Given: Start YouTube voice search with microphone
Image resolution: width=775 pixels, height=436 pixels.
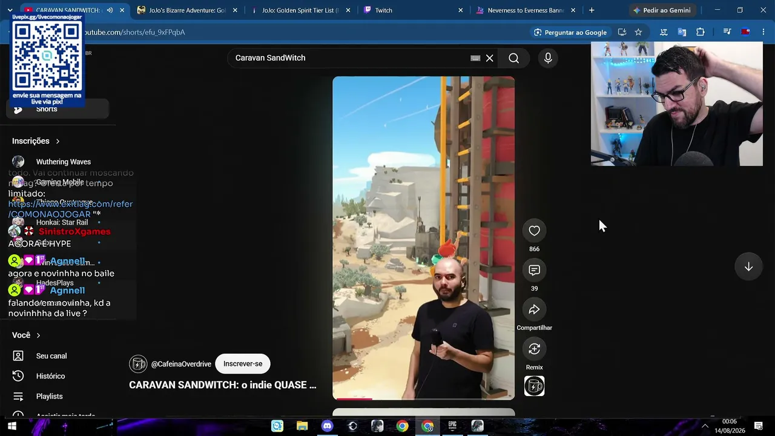Looking at the screenshot, I should [548, 58].
